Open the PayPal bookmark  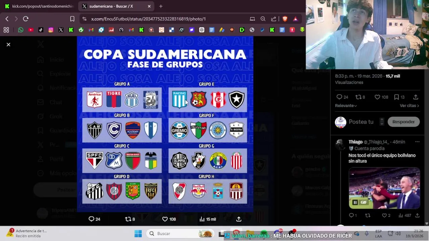[x=262, y=30]
